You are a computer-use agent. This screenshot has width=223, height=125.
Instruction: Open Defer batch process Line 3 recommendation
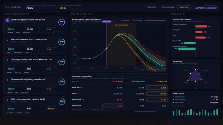(x=35, y=26)
